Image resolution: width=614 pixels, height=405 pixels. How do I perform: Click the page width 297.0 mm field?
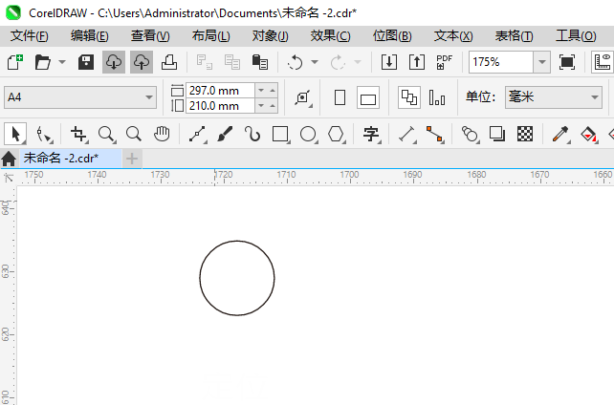click(220, 91)
